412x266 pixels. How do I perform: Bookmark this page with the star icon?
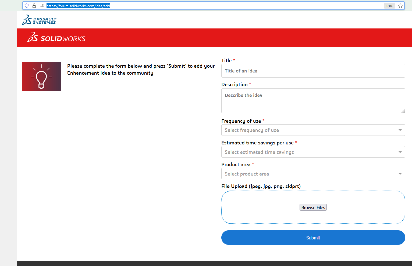point(400,6)
